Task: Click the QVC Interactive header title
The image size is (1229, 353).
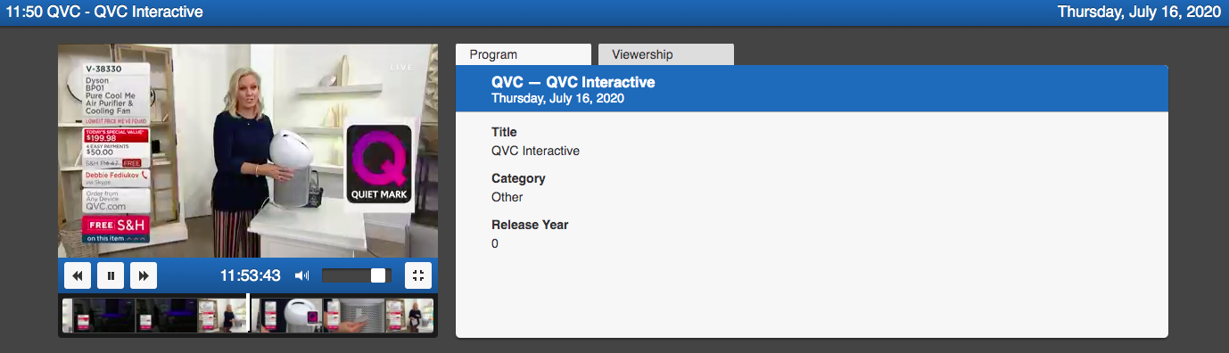Action: pyautogui.click(x=573, y=82)
